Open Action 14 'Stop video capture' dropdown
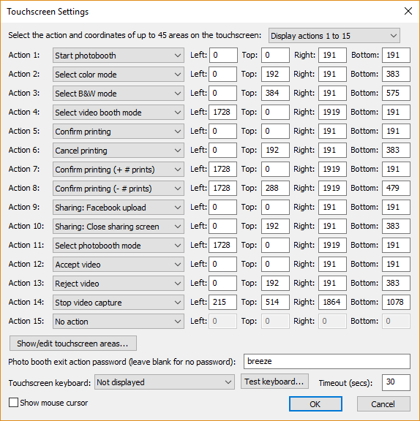Screen dimensions: 420x421 [x=119, y=303]
